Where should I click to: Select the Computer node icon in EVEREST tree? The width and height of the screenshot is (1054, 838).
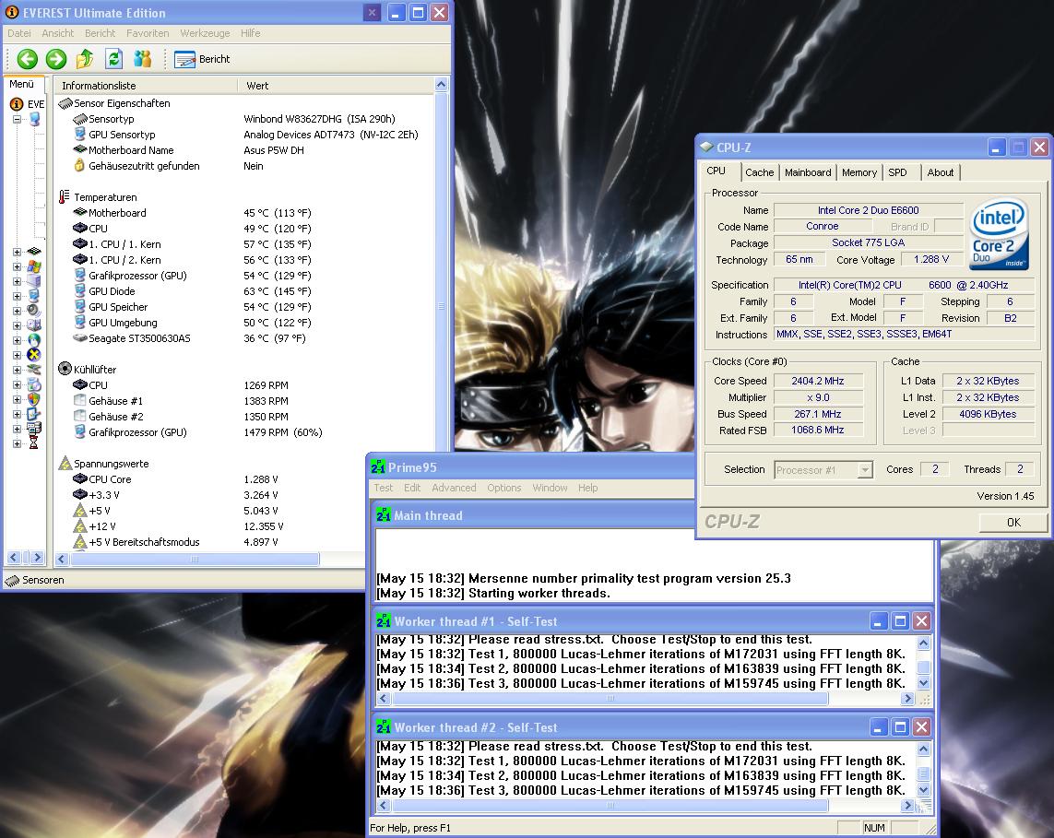(34, 119)
